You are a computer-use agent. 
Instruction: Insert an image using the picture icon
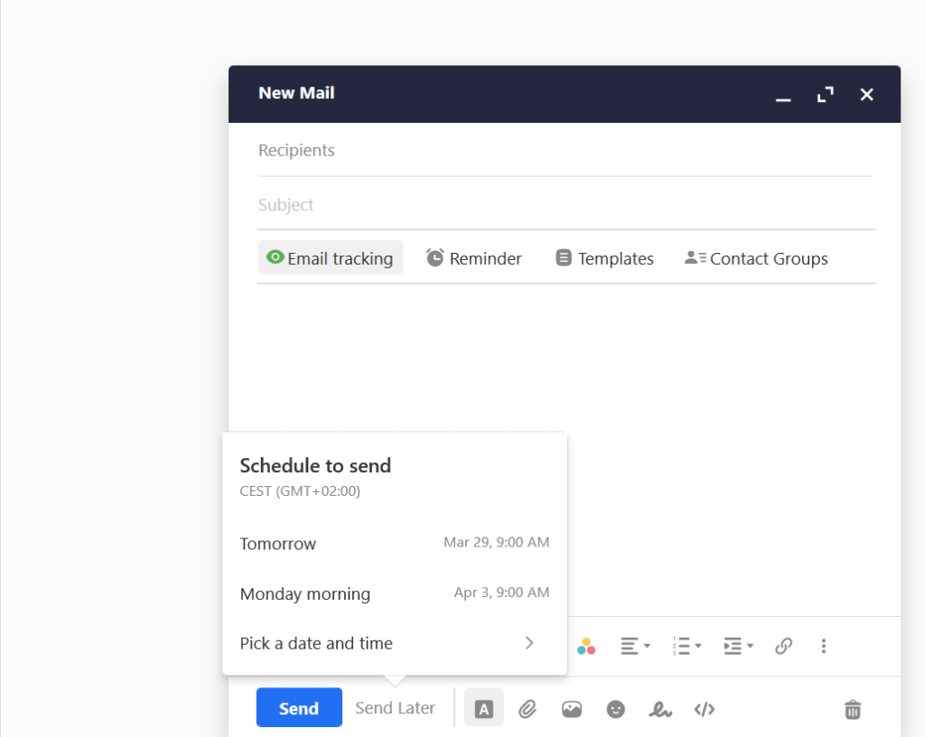click(x=572, y=709)
